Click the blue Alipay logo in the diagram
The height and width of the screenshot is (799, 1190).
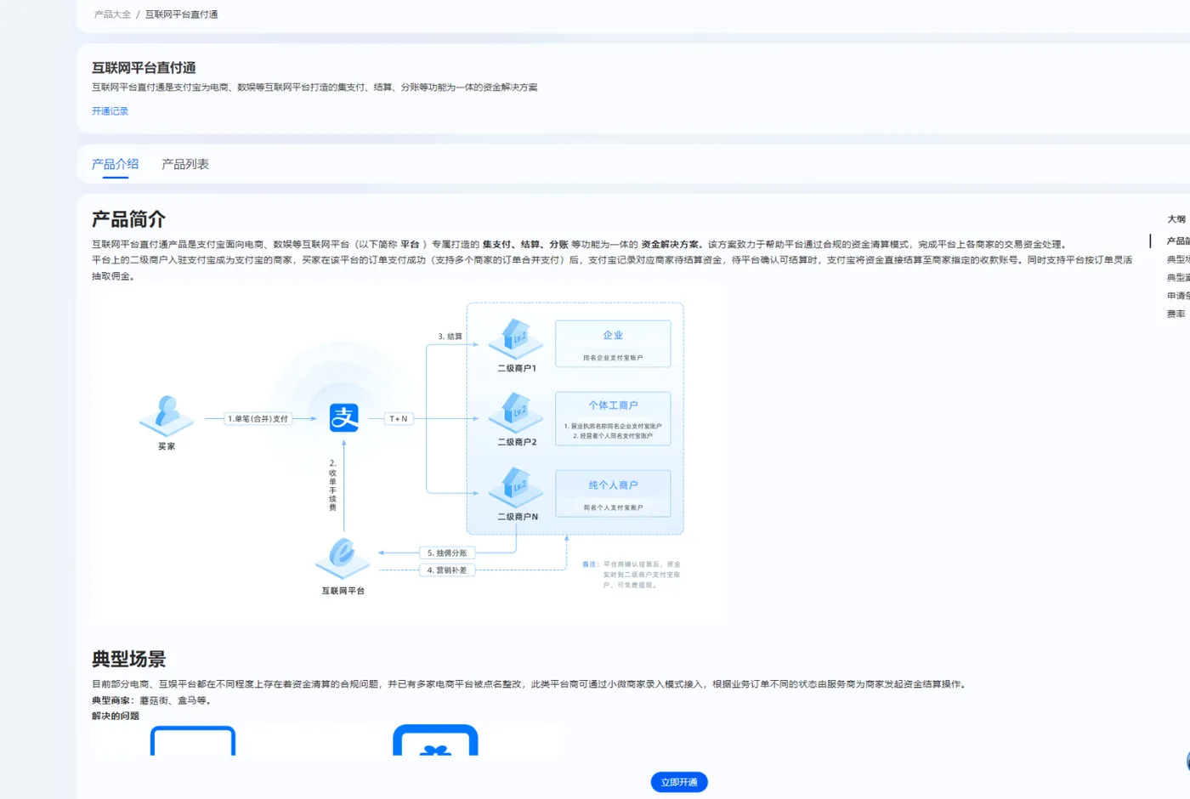coord(344,417)
